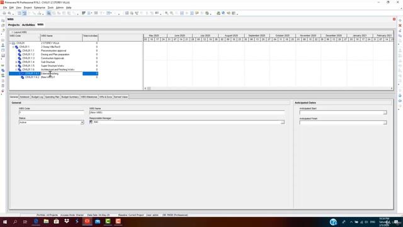Click the Gantt scrollbar right arrow
The image size is (403, 227).
[392, 88]
